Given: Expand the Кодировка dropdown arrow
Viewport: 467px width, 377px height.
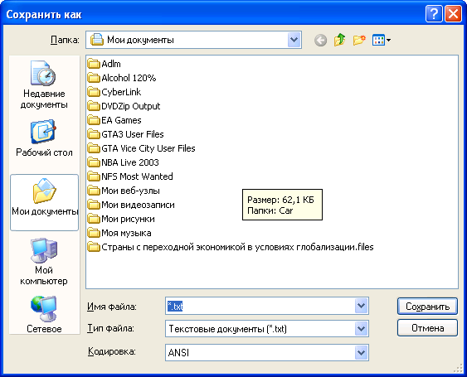Looking at the screenshot, I should pyautogui.click(x=361, y=353).
